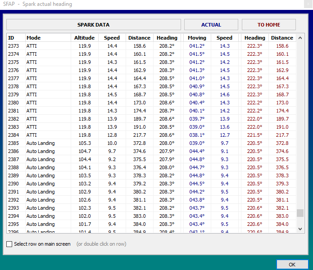Select row with ID 2385
Viewport: 313px width, 270px height.
pyautogui.click(x=14, y=143)
